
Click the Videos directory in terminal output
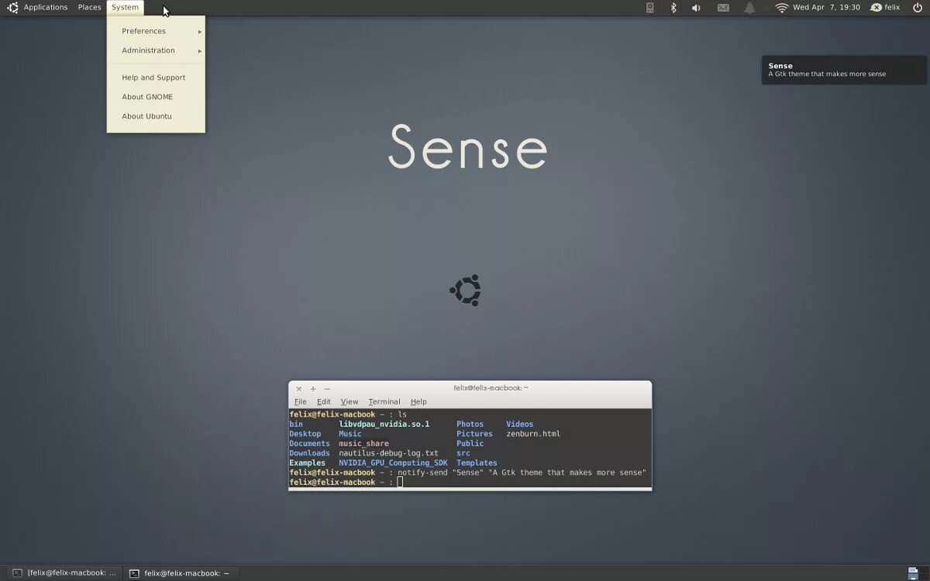tap(519, 425)
